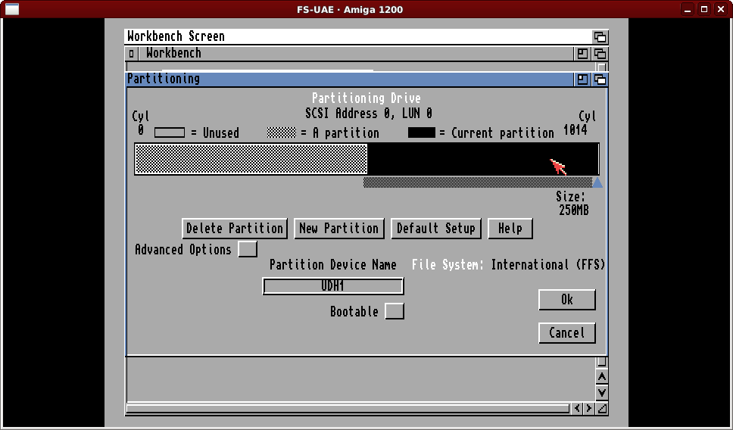Click Workbench window scroll right arrow
This screenshot has height=430, width=733.
tap(589, 409)
